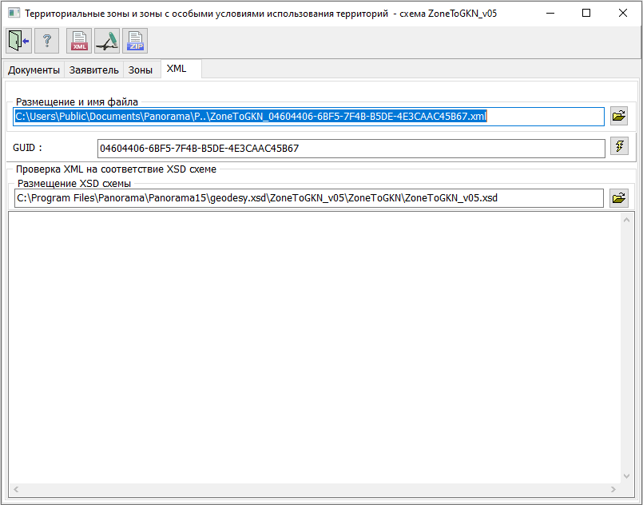
Task: Click the horizontal scrollbar left arrow
Action: [14, 489]
